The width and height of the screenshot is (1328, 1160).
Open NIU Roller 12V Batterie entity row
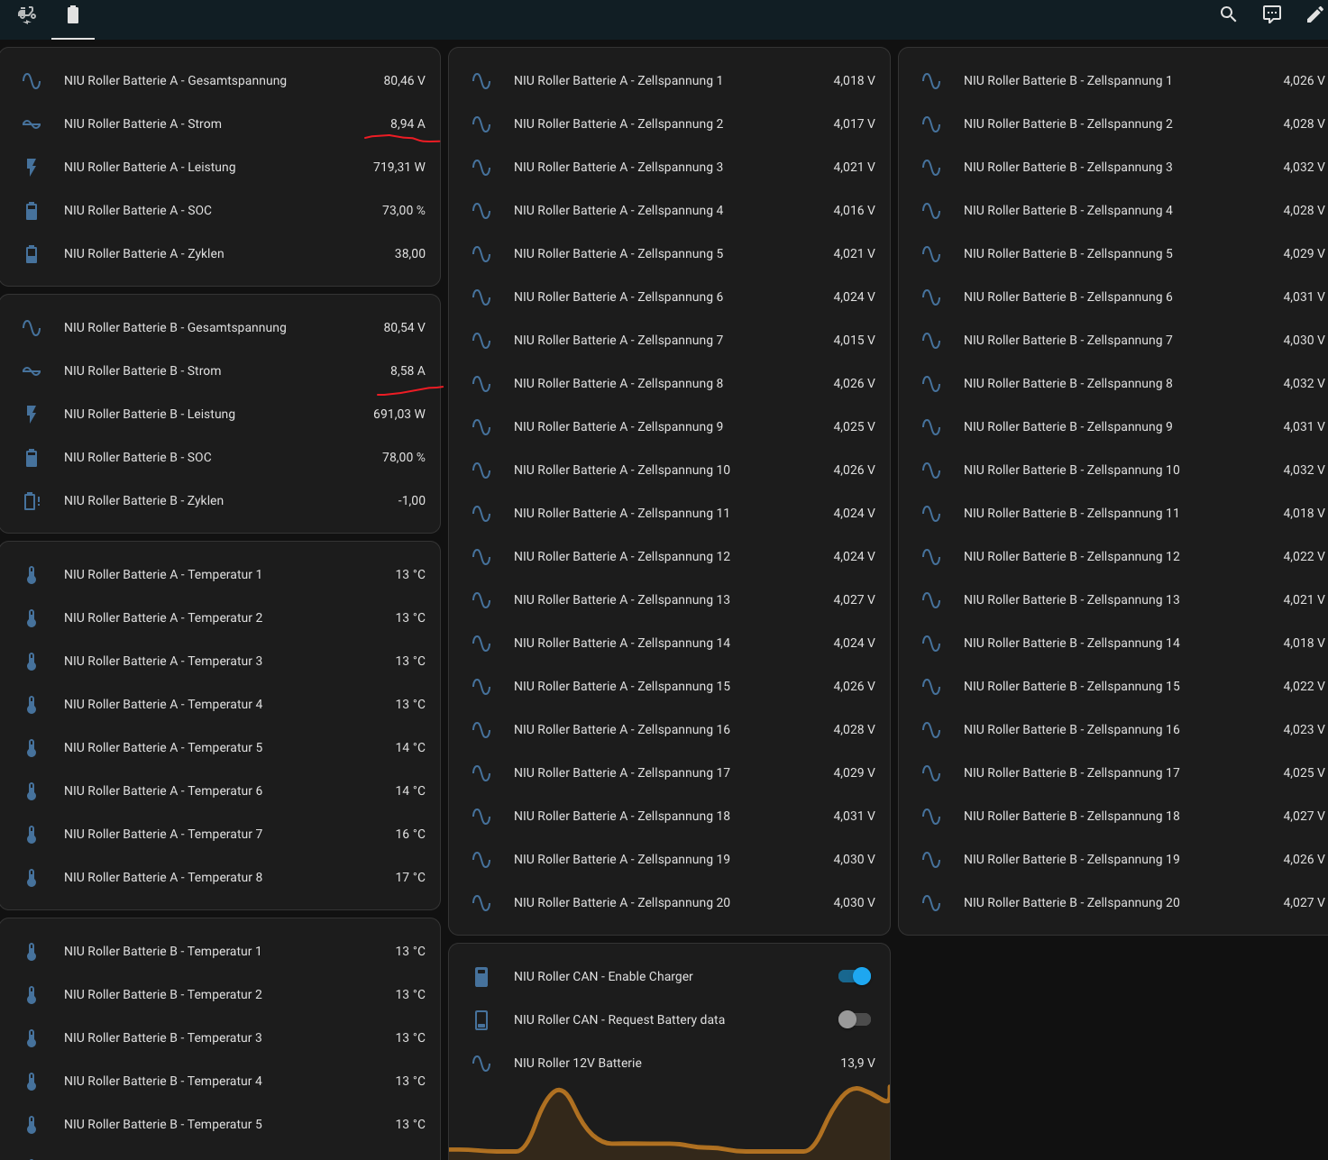click(578, 1063)
